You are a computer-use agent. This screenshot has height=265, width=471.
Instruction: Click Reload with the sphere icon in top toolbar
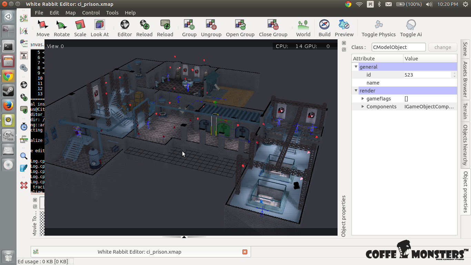click(144, 28)
